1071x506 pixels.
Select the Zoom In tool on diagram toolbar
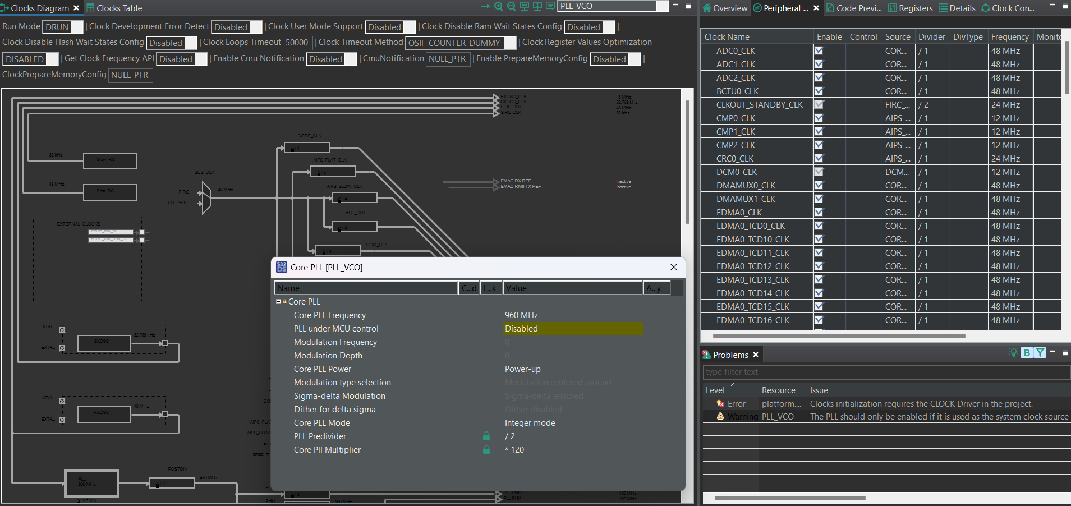[x=499, y=6]
